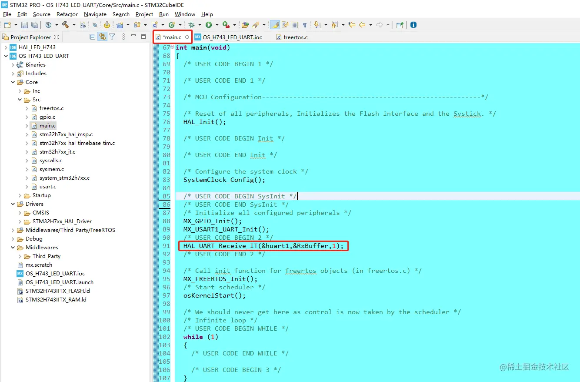Viewport: 580px width, 382px height.
Task: Open the dropdown beside the Back arrow
Action: [x=370, y=25]
